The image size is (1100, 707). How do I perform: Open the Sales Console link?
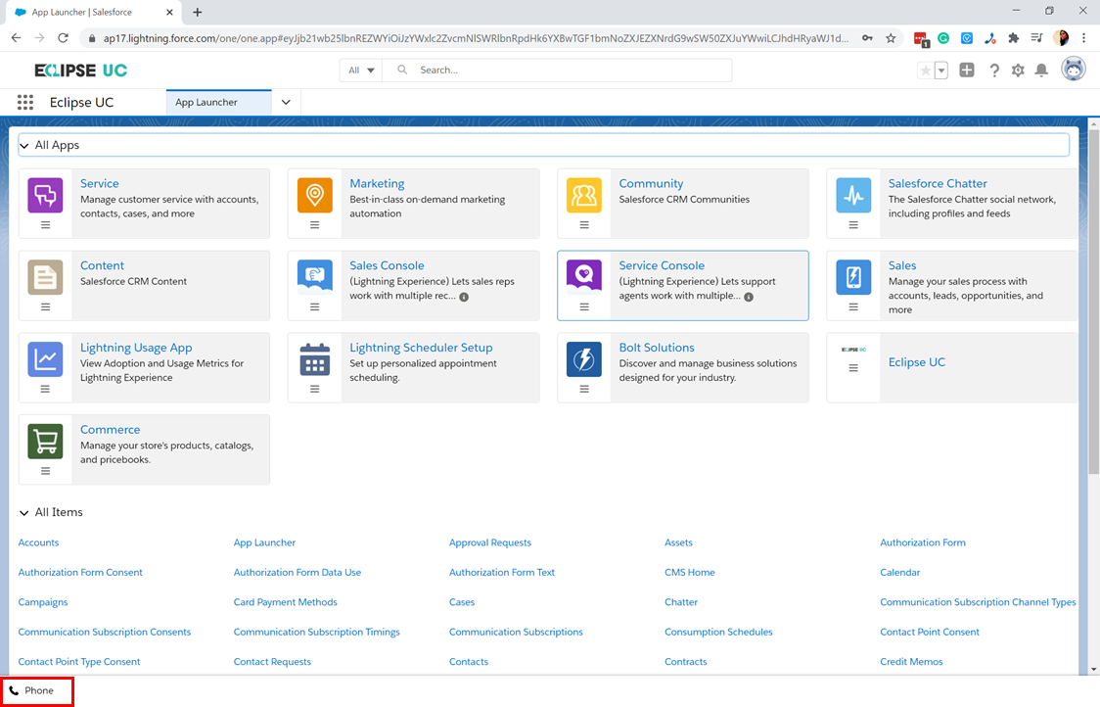(387, 265)
